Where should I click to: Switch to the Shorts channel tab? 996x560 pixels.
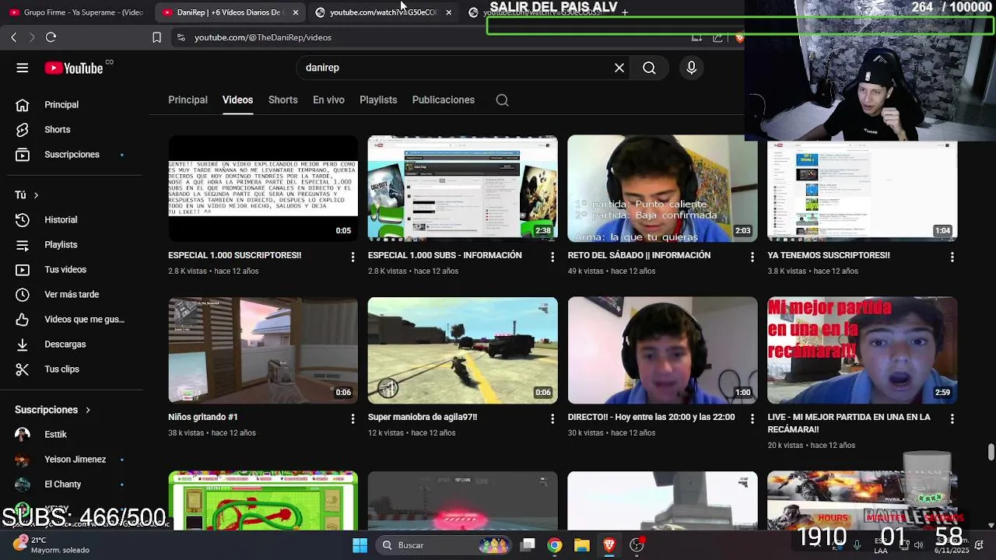282,100
